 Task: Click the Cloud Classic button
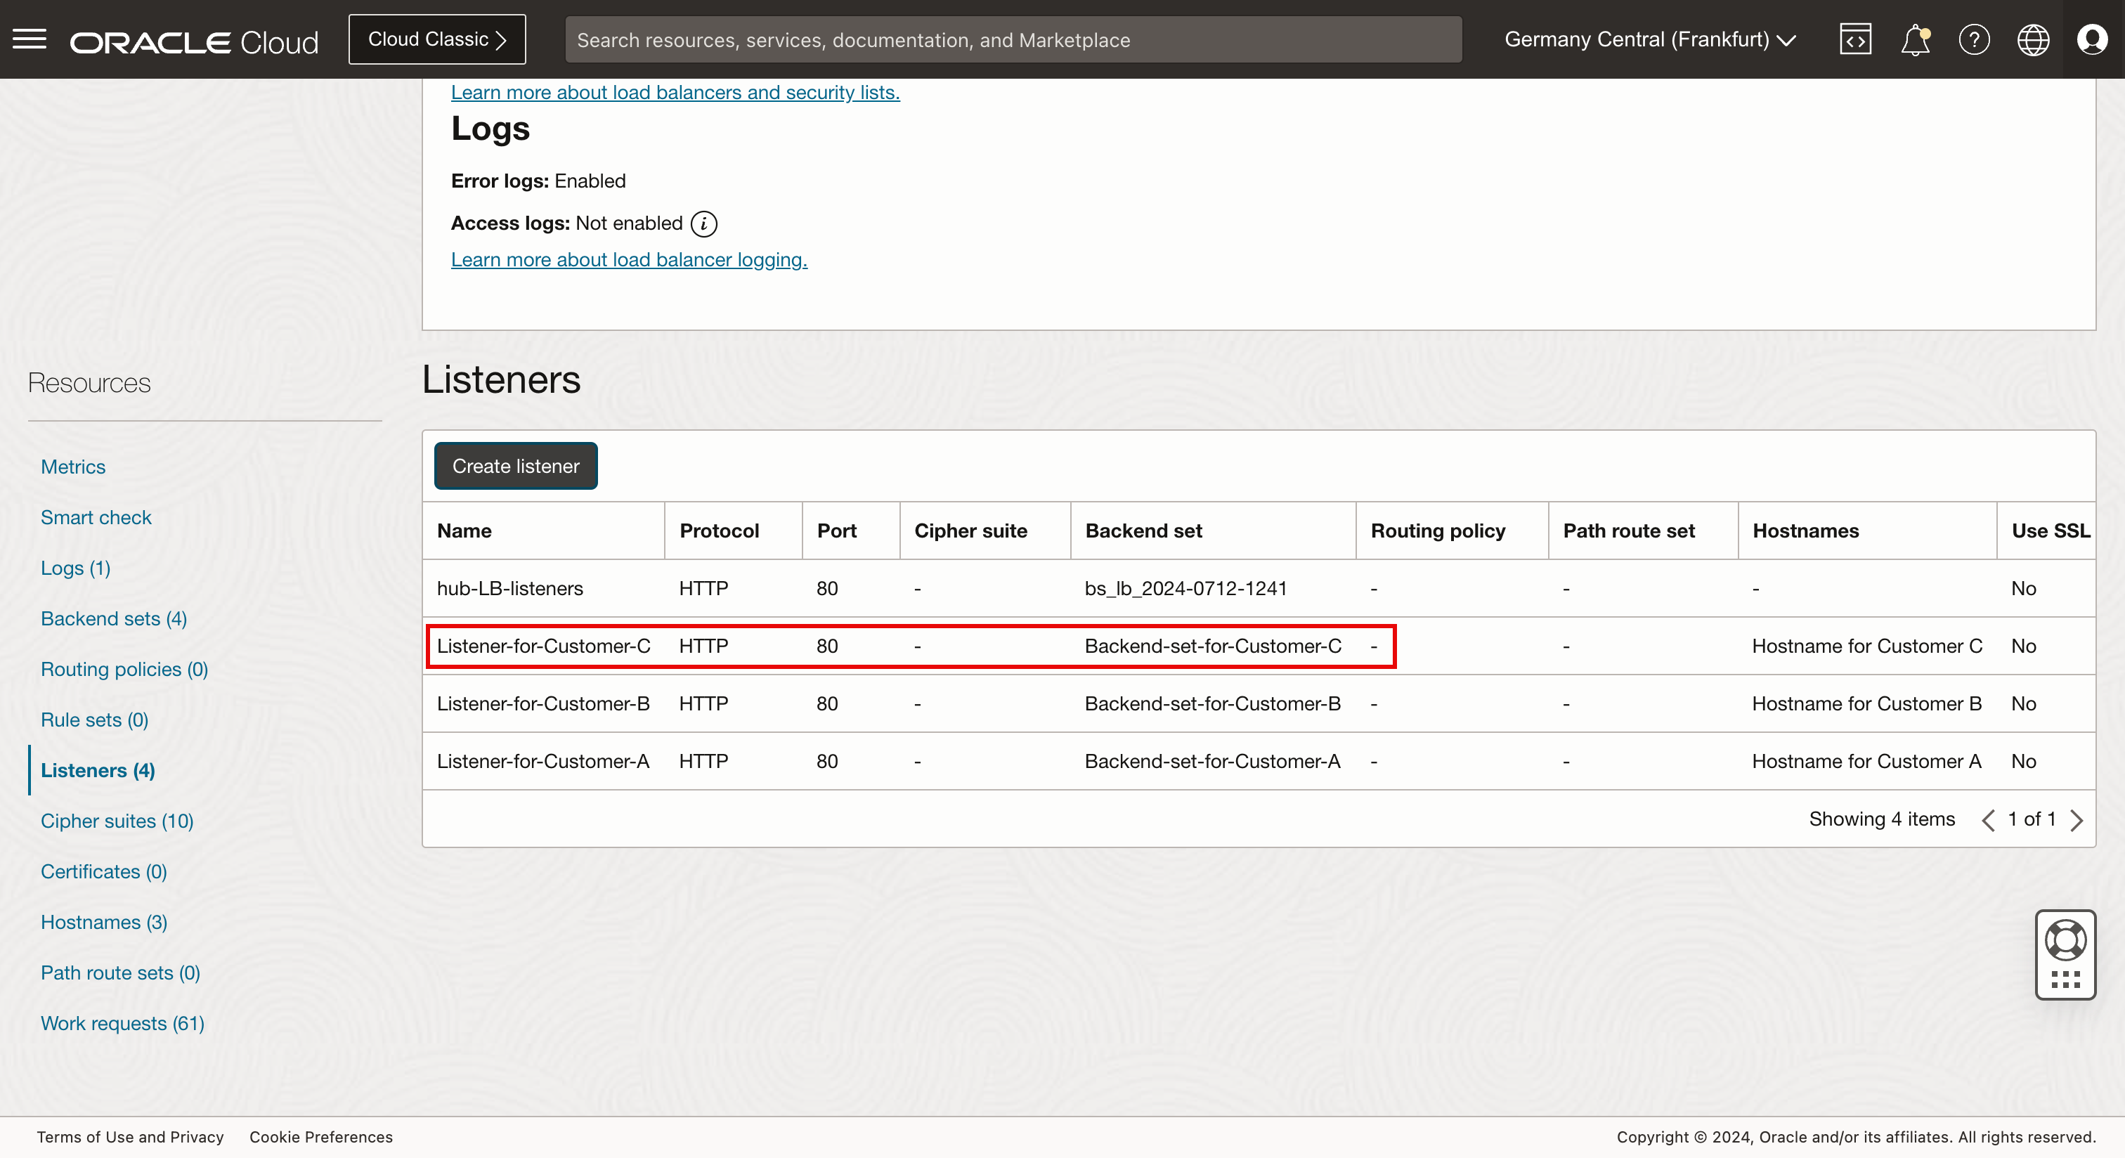(x=436, y=39)
